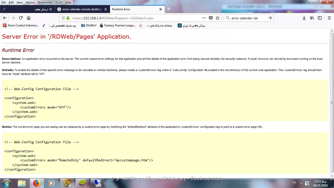Open the Firefox home page
The height and width of the screenshot is (188, 334).
coord(29,18)
